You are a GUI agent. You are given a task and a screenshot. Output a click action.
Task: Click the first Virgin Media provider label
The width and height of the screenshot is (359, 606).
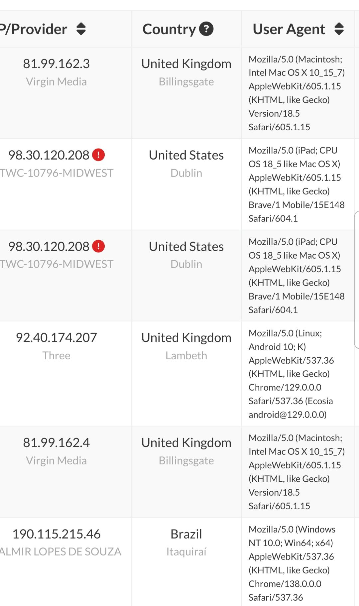point(56,81)
